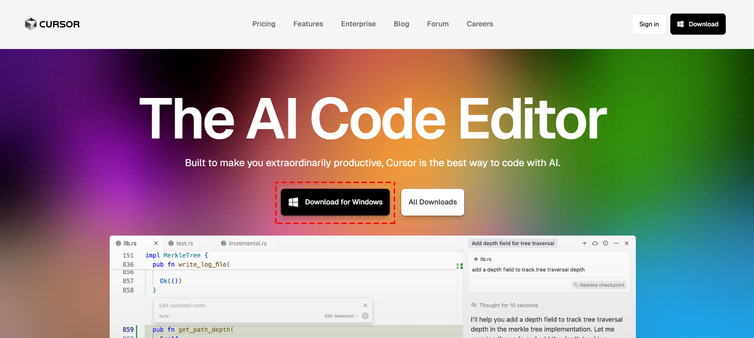Viewport: 754px width, 338px height.
Task: Open the Careers page
Action: tap(480, 24)
